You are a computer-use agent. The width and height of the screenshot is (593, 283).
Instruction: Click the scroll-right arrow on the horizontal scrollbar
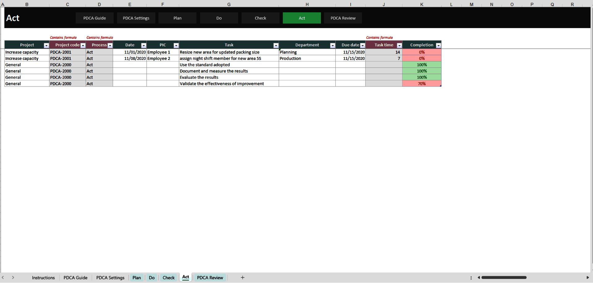(x=588, y=277)
